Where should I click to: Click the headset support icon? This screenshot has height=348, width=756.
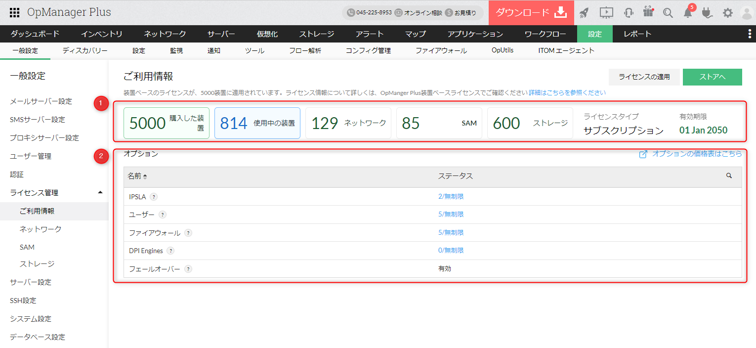click(x=629, y=13)
